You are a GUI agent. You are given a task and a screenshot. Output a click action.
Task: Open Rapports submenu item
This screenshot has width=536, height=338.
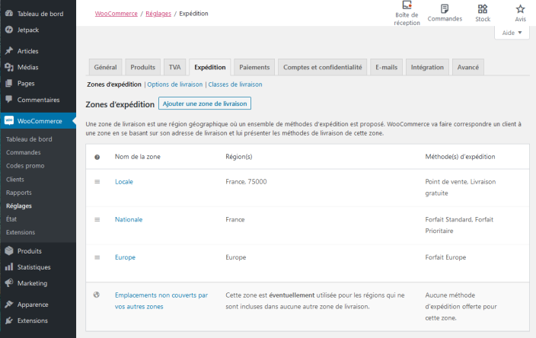(19, 193)
